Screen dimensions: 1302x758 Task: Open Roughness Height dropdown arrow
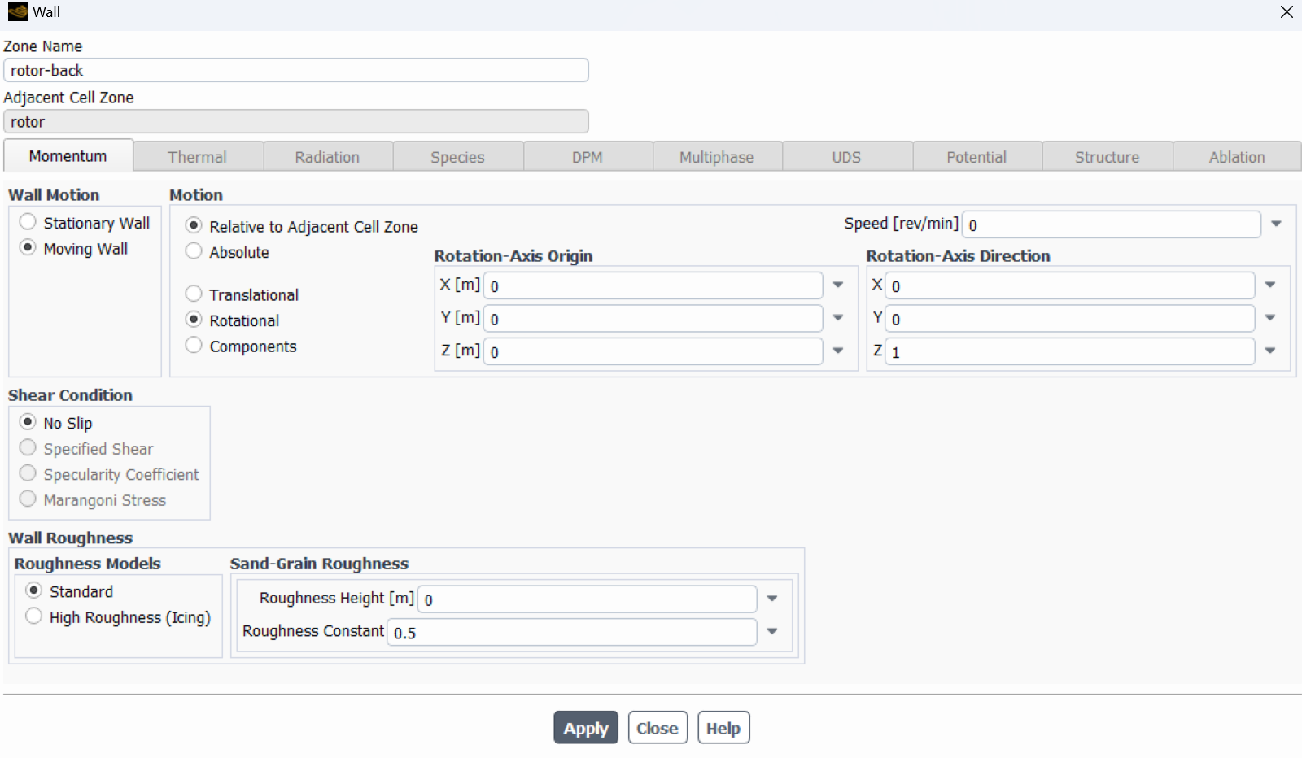click(772, 599)
